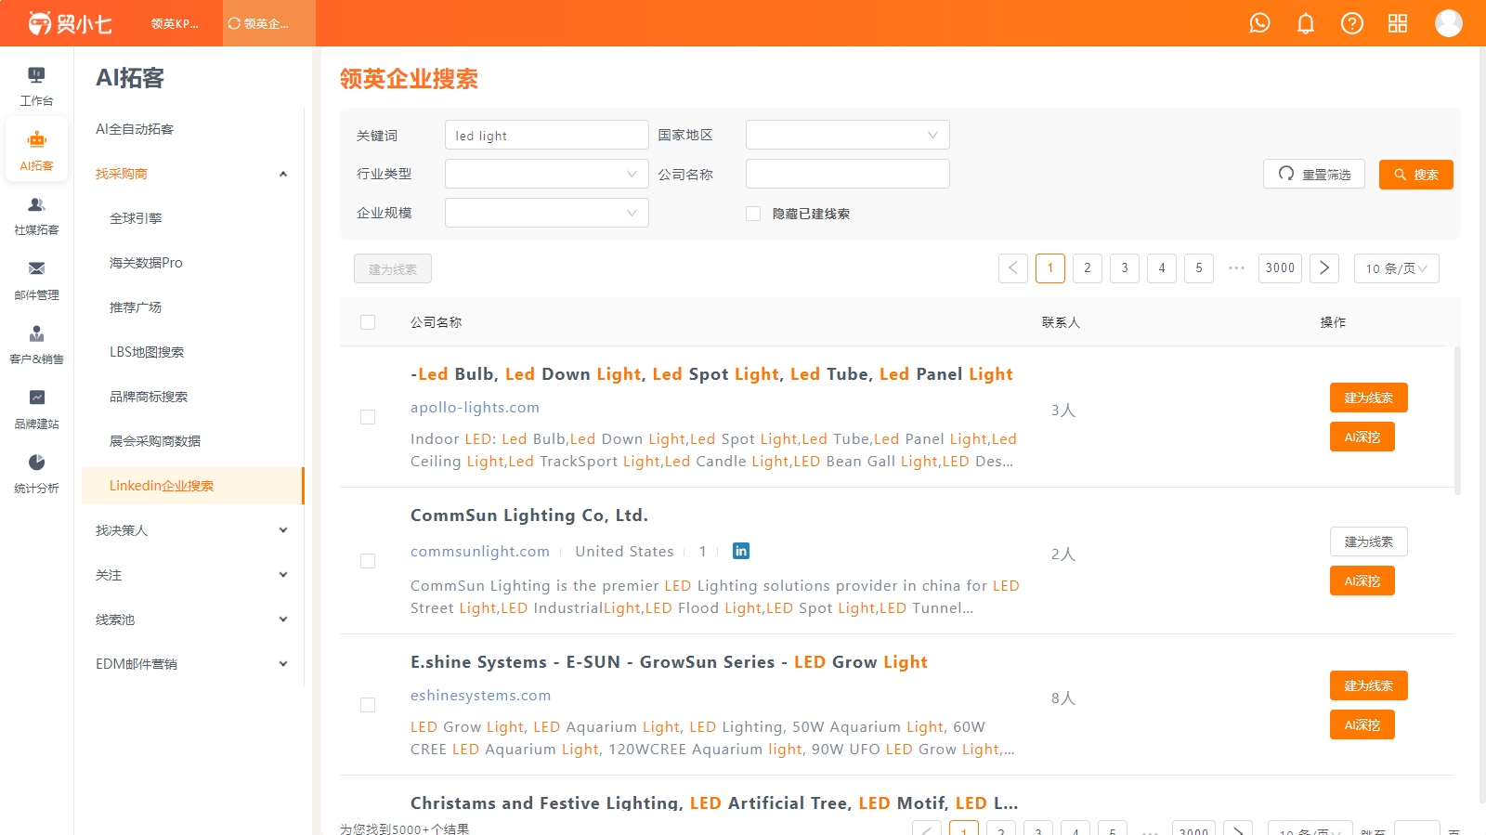Toggle the select-all checkbox in table header

368,322
